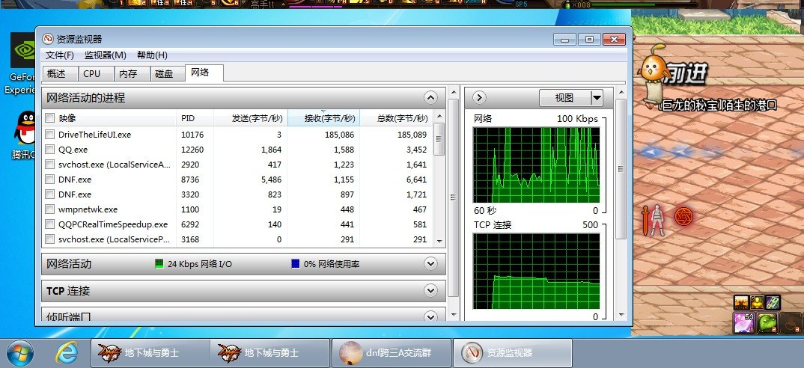The height and width of the screenshot is (368, 804).
Task: Check the DriveTheLifeUI.exe process checkbox
Action: [49, 135]
